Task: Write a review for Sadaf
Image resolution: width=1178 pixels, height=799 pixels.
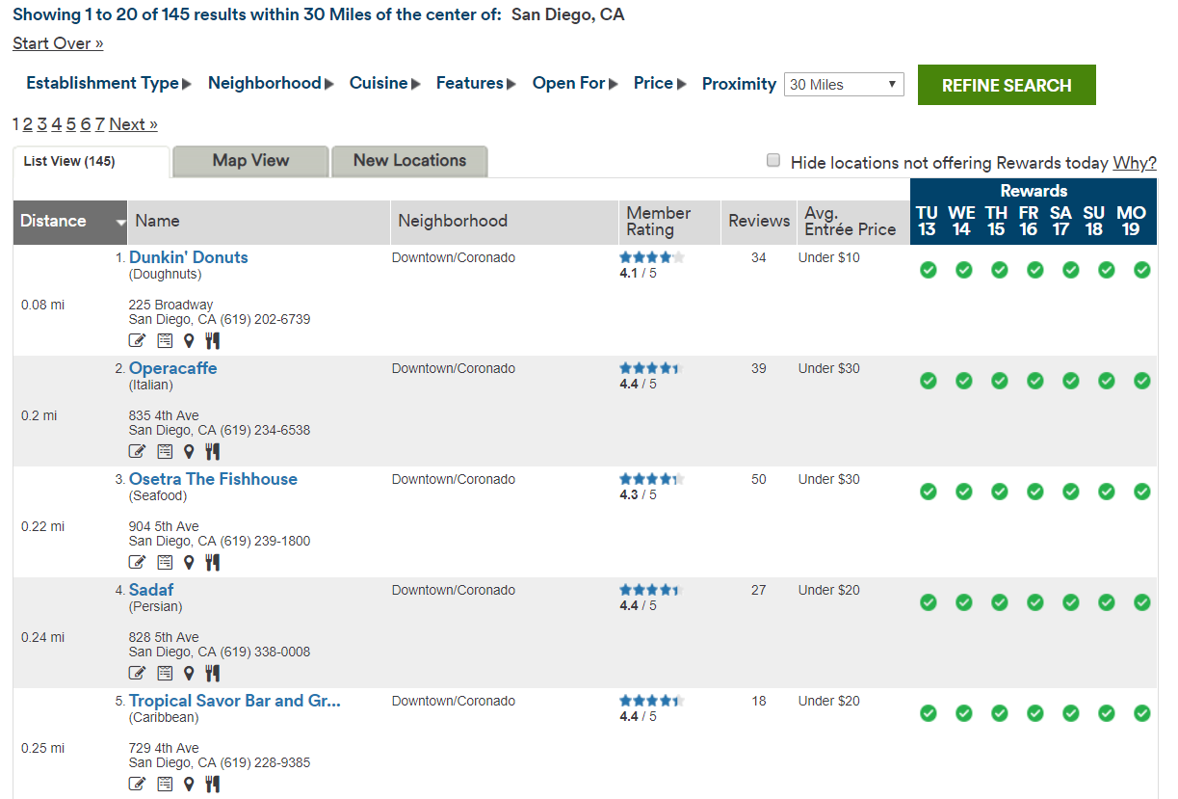Action: coord(138,673)
